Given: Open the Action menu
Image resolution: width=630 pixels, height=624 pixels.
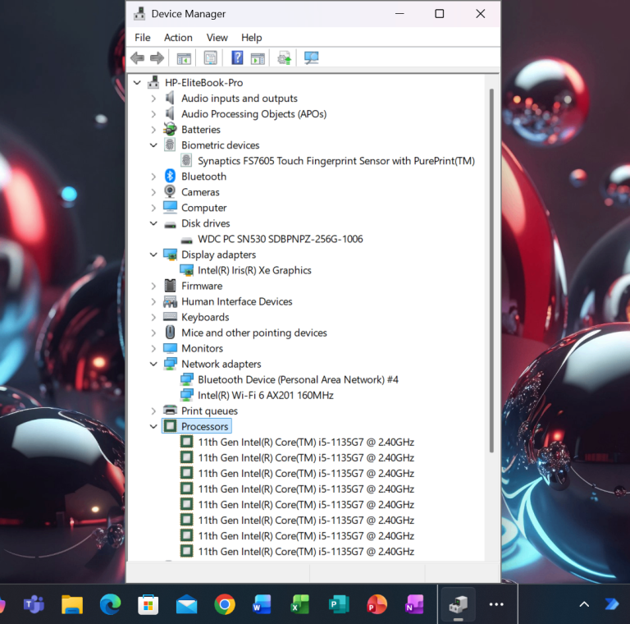Looking at the screenshot, I should (x=178, y=38).
